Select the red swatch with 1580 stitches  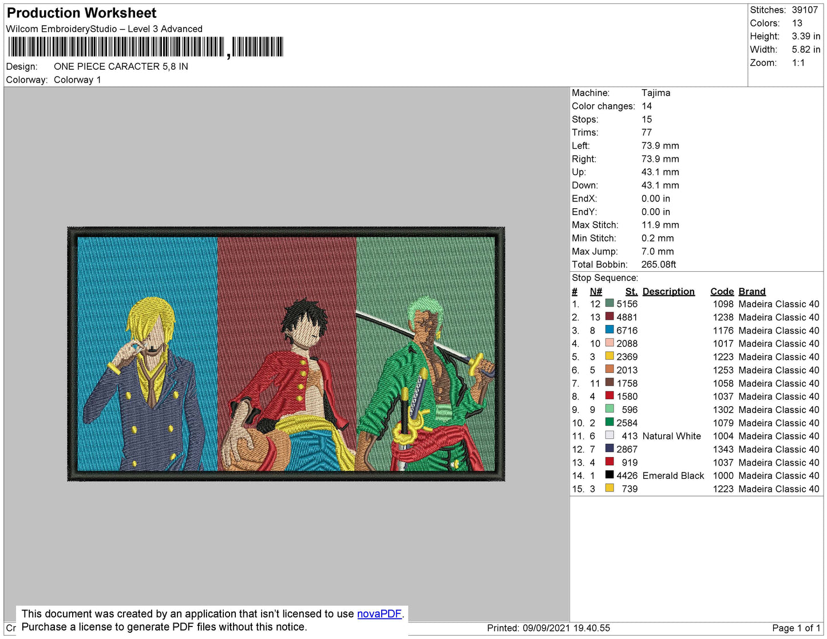pos(610,395)
